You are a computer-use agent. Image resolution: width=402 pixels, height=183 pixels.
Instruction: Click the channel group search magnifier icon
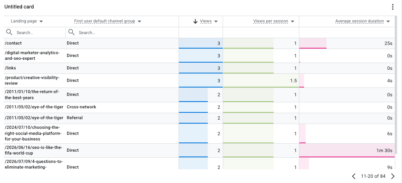pos(71,32)
